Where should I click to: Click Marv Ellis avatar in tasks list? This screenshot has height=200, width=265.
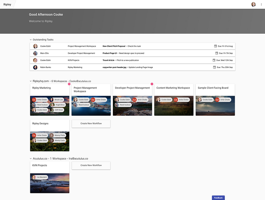(35, 53)
